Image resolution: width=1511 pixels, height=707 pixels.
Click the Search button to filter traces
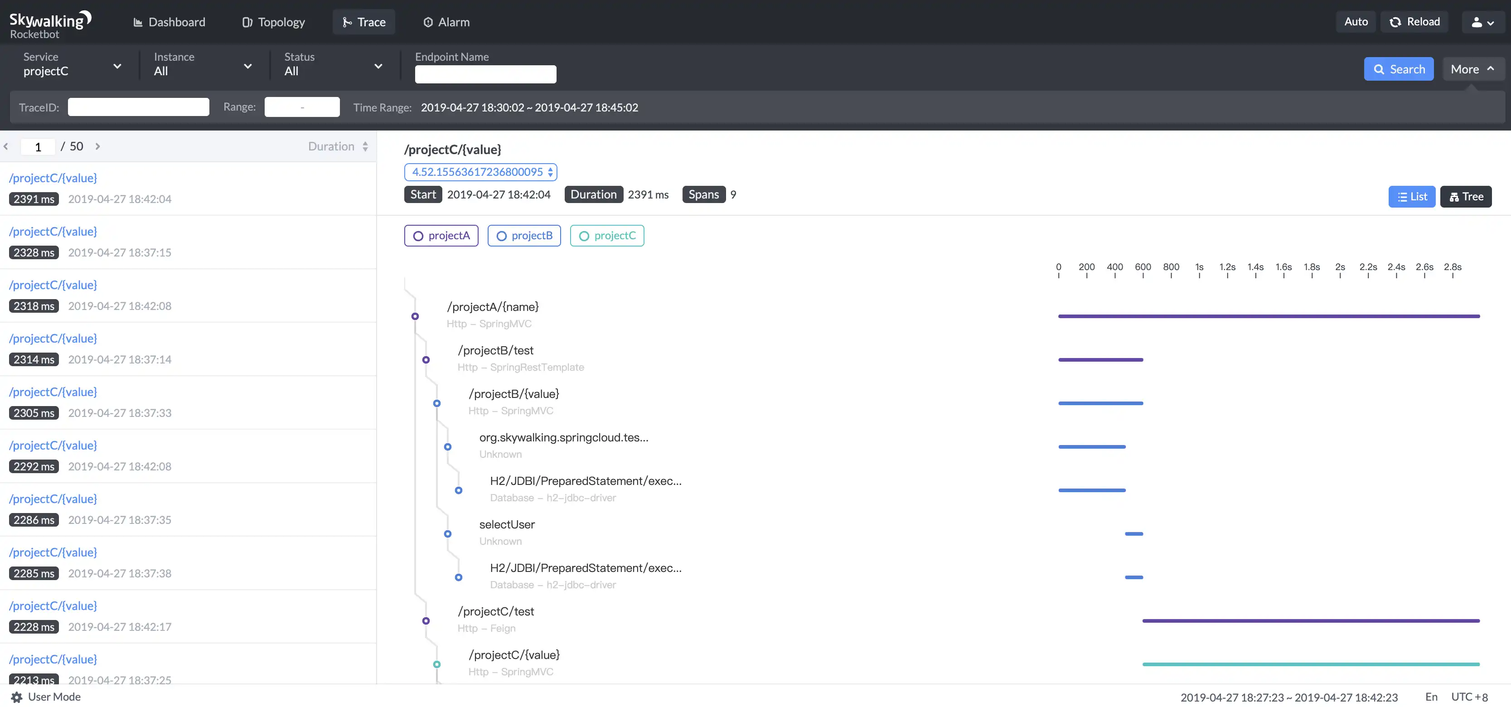[x=1398, y=68]
